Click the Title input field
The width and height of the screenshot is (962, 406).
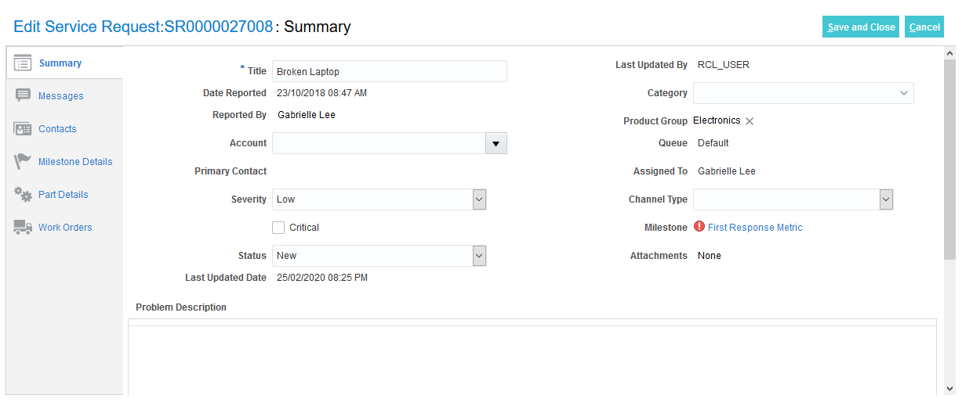click(x=389, y=71)
